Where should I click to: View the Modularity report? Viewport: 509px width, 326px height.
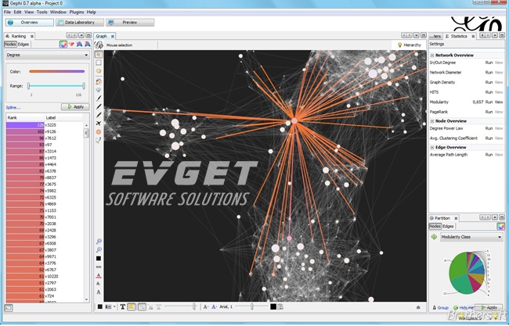(x=499, y=102)
